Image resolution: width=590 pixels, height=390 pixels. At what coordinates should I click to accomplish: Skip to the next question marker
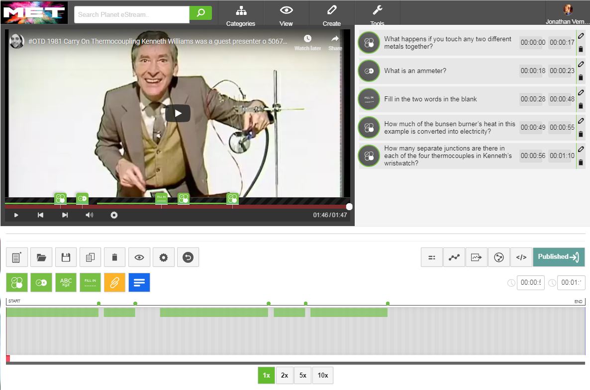click(65, 215)
